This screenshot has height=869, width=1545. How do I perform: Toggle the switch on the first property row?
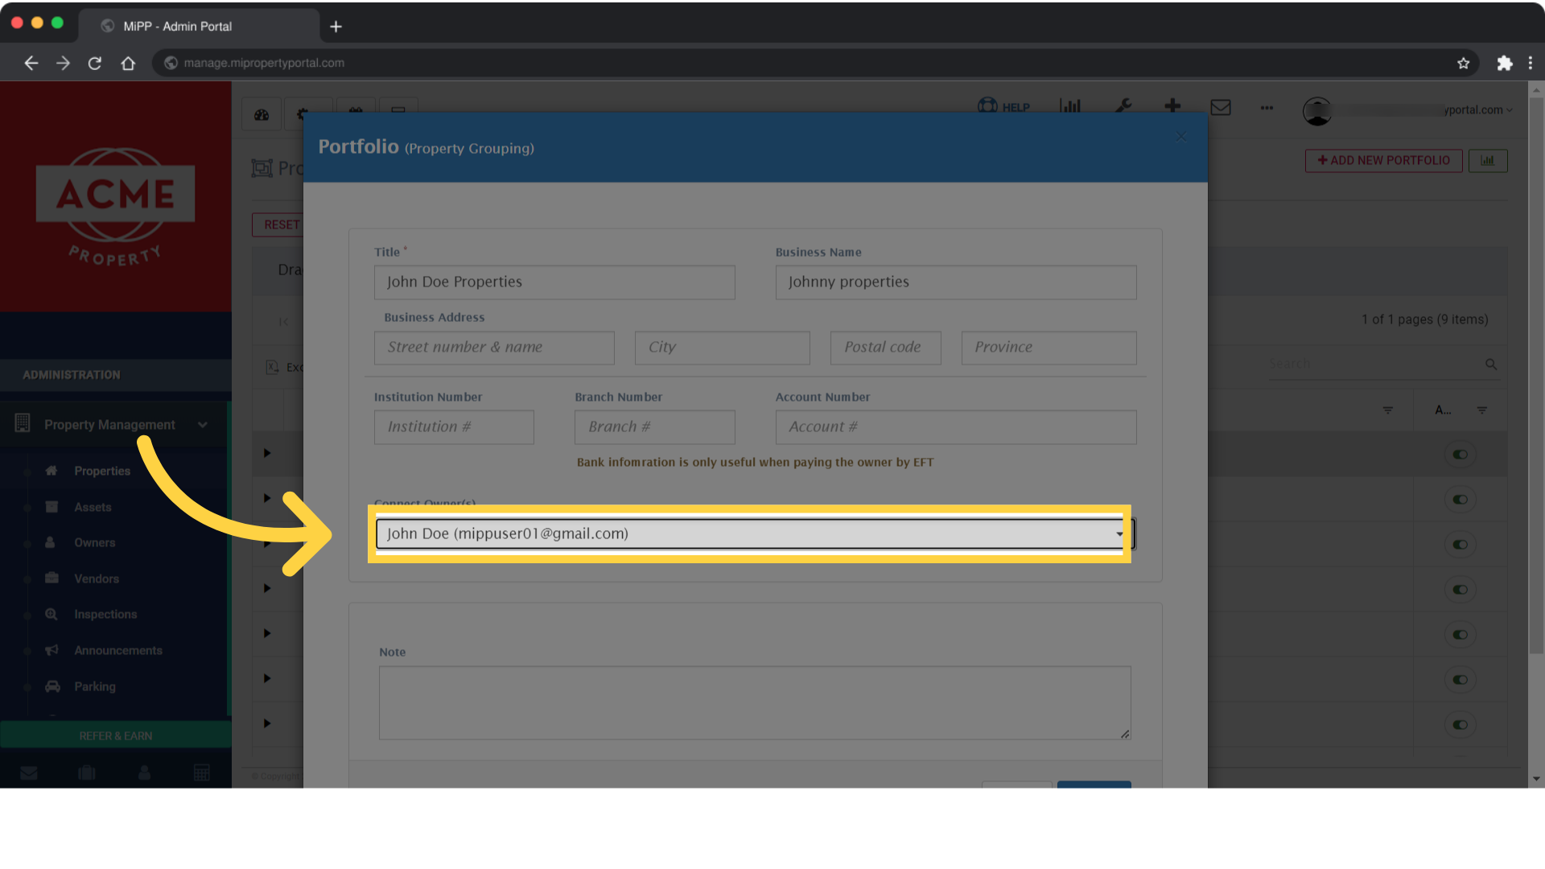(x=1461, y=454)
